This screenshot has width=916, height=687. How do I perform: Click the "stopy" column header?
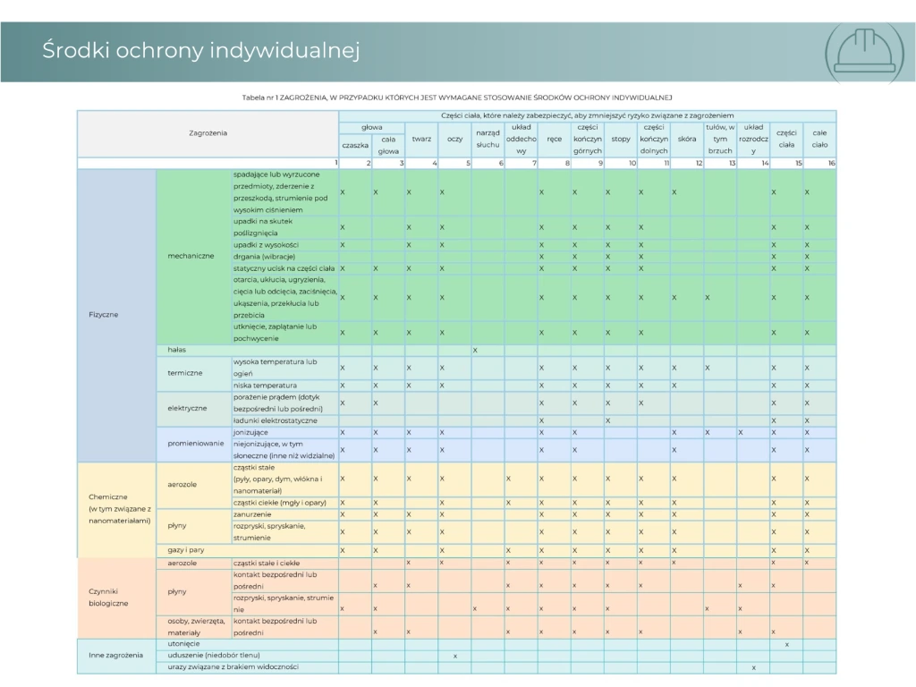620,139
